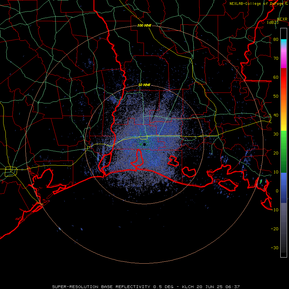The height and width of the screenshot is (289, 289).
Task: Click the 100 NMI range ring label
Action: click(x=144, y=25)
